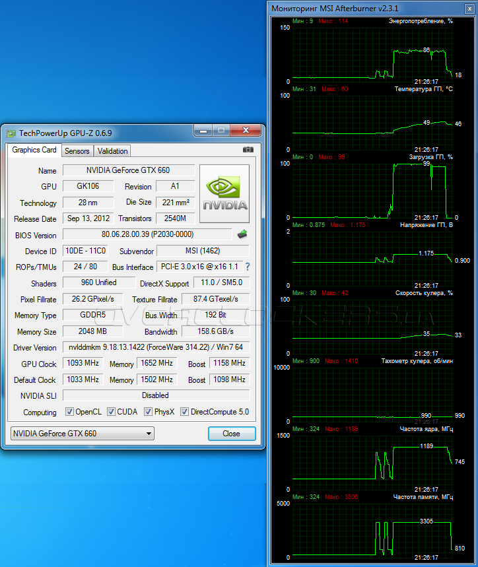Click the fan tachometer RPM graph

pos(372,394)
